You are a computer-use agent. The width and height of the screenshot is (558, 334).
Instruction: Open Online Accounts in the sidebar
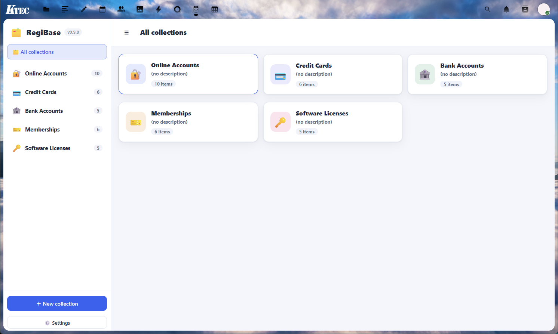click(x=57, y=74)
